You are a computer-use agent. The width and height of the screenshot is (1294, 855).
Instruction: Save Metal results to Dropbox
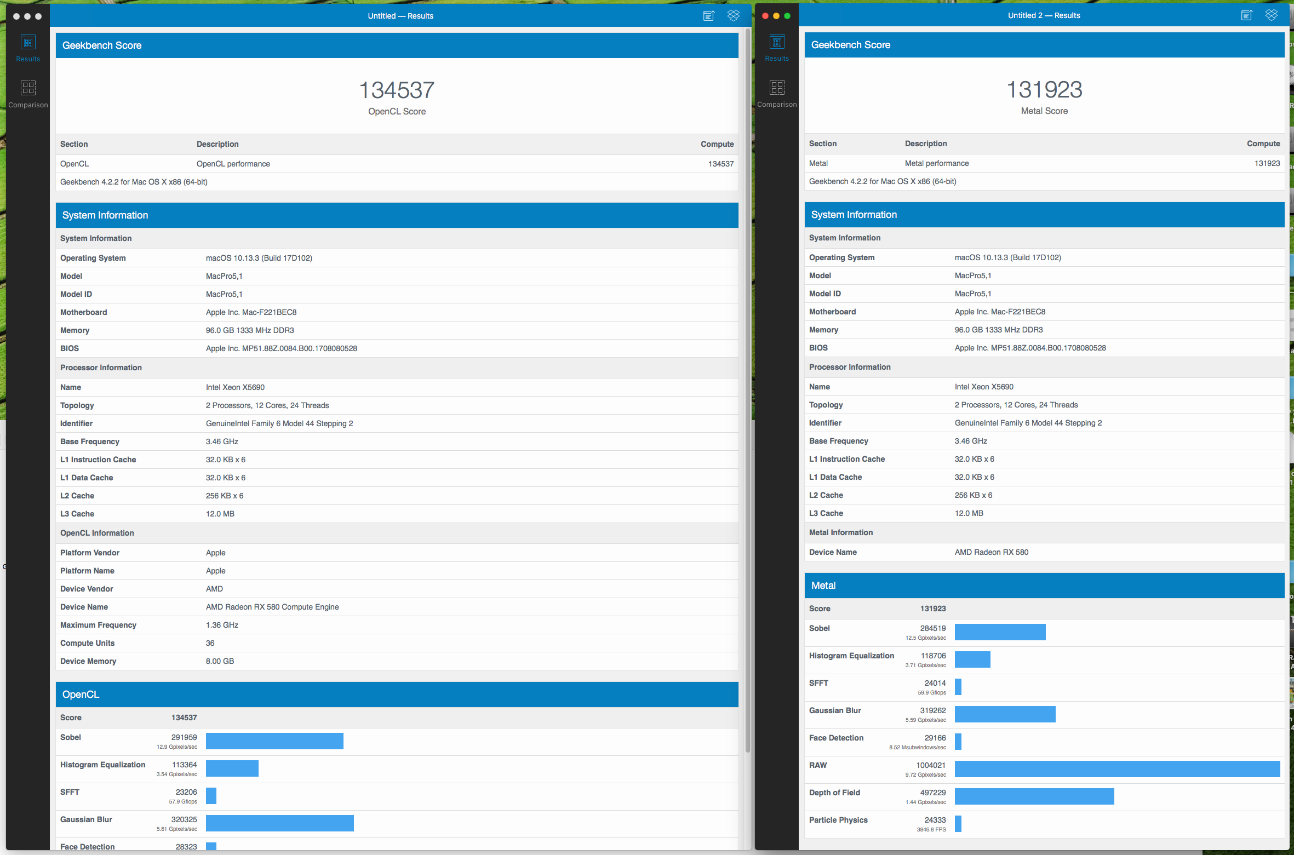click(1272, 15)
